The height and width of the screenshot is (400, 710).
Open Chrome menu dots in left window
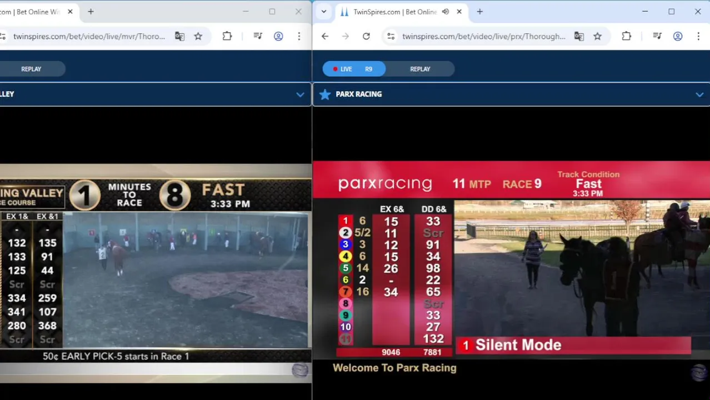click(x=299, y=36)
